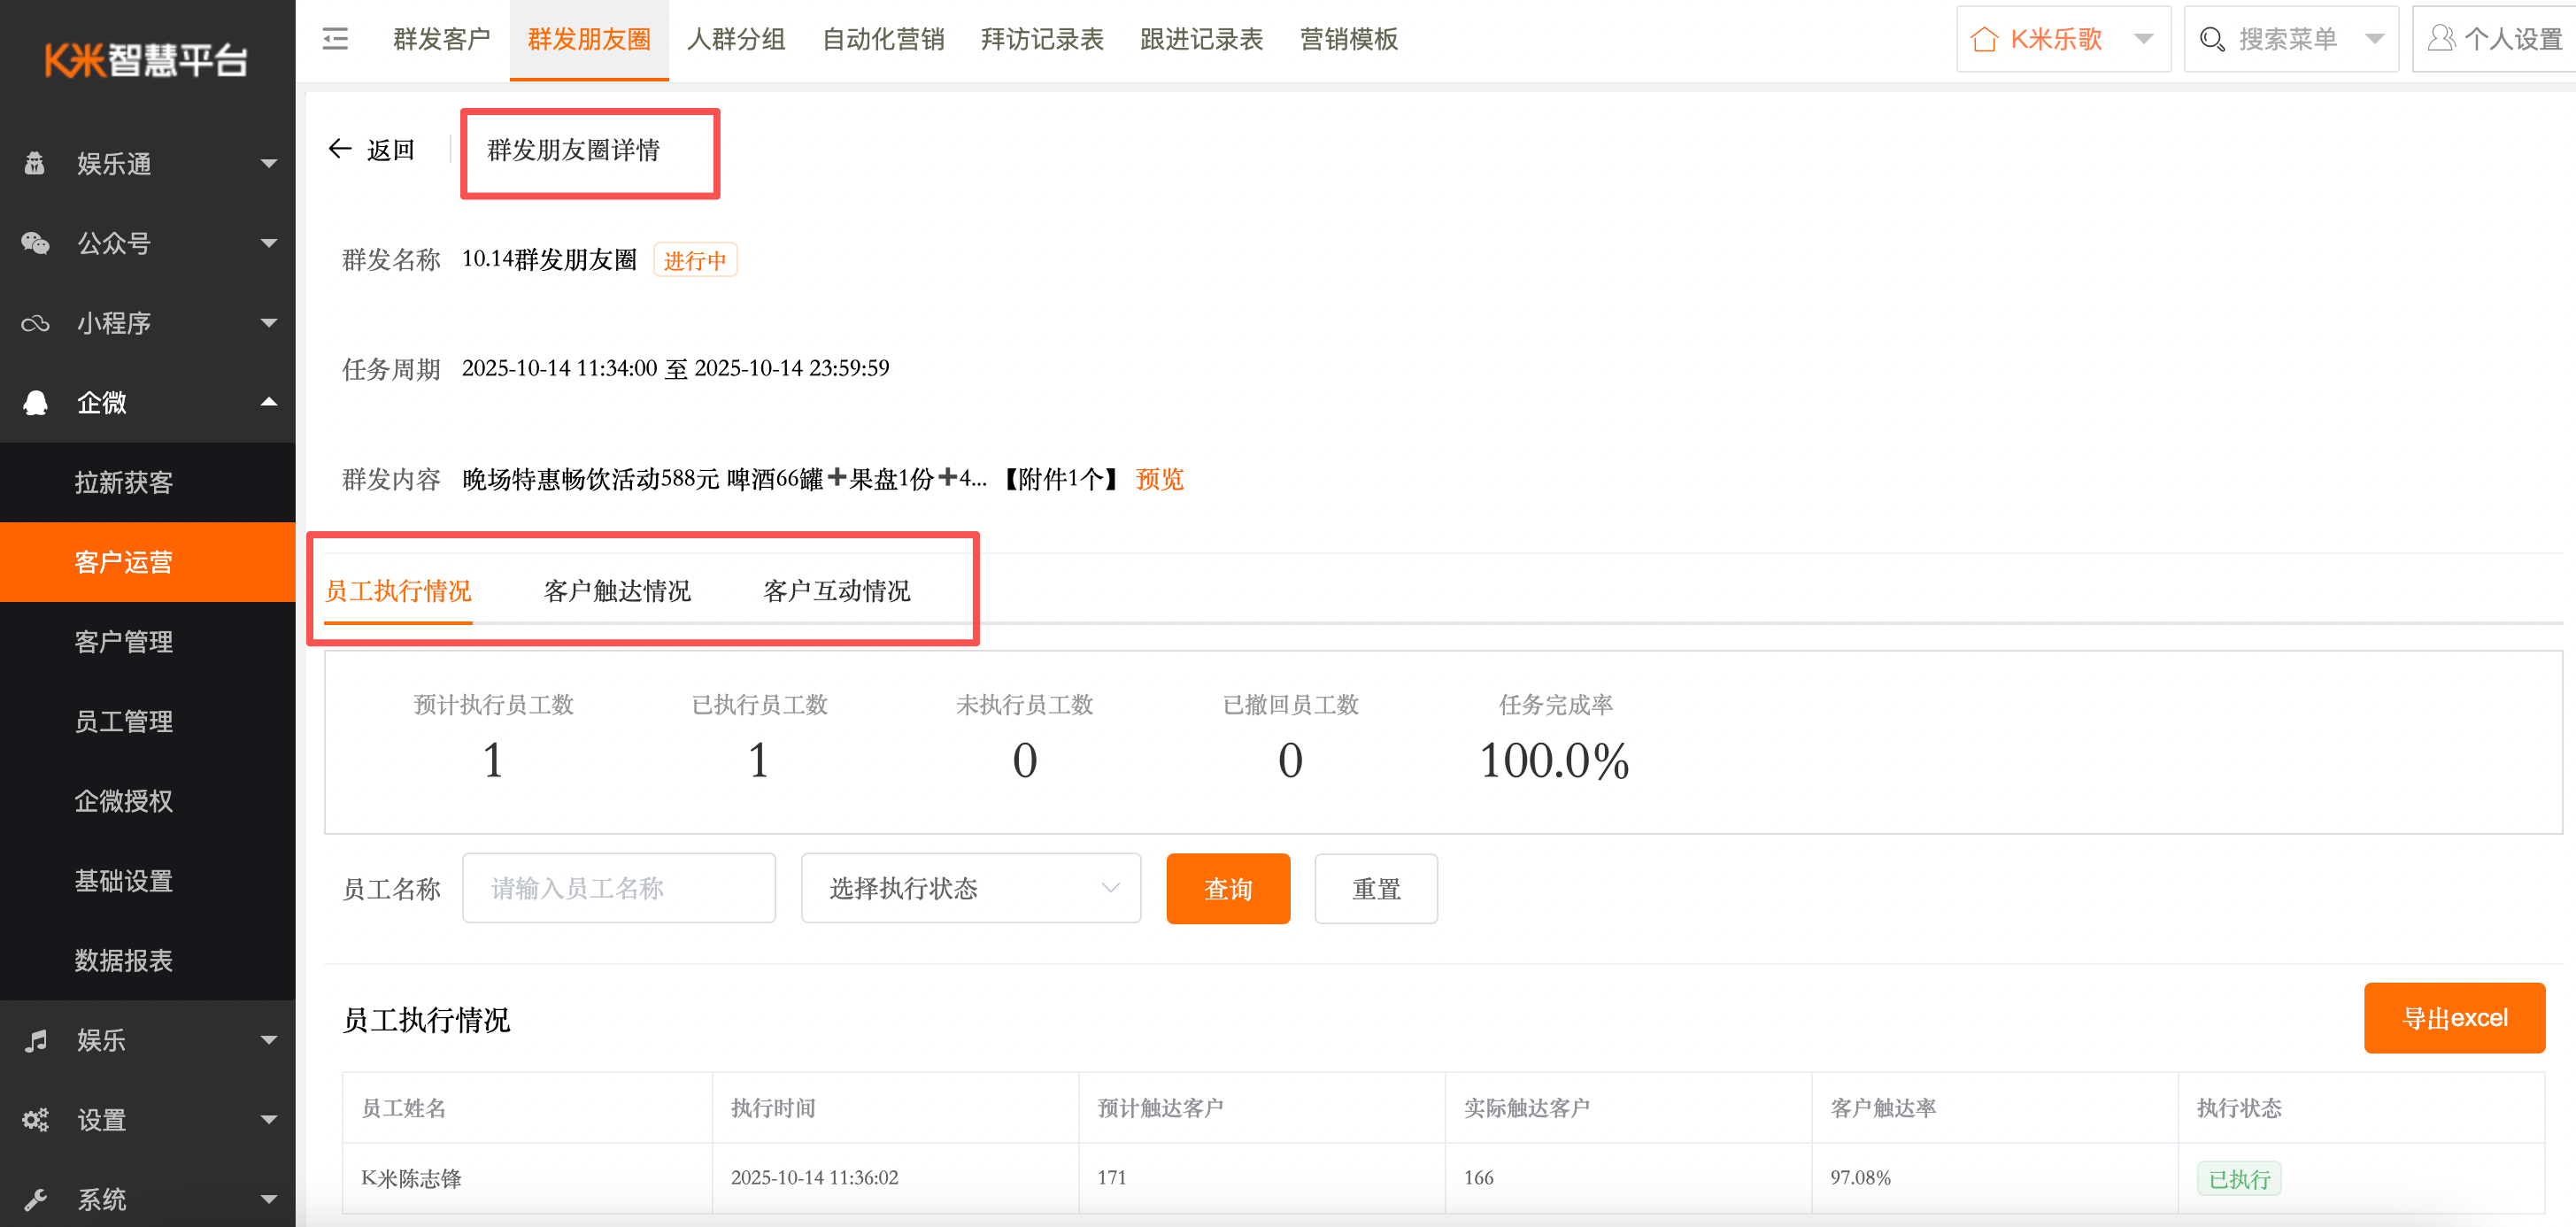Image resolution: width=2576 pixels, height=1227 pixels.
Task: Click the user icon for 个人设置
Action: (2441, 39)
